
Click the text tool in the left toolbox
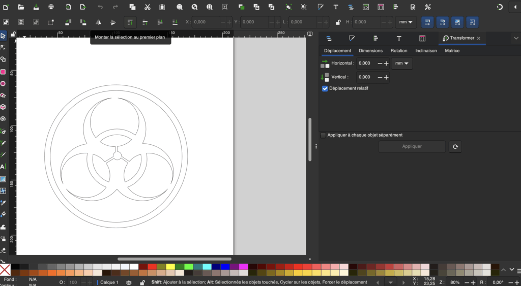[x=3, y=167]
